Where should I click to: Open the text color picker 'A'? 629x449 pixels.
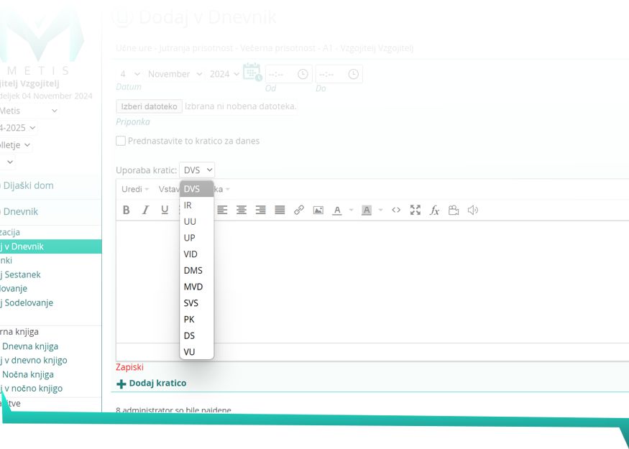click(x=337, y=210)
